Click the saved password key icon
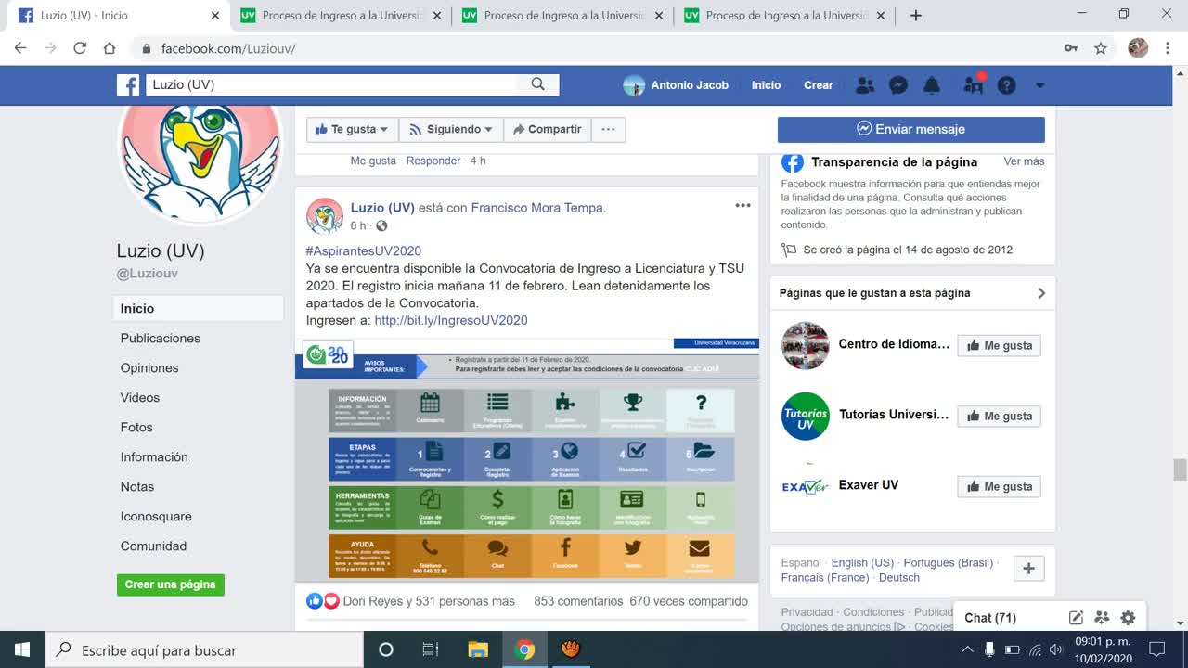Viewport: 1188px width, 668px height. pyautogui.click(x=1071, y=48)
